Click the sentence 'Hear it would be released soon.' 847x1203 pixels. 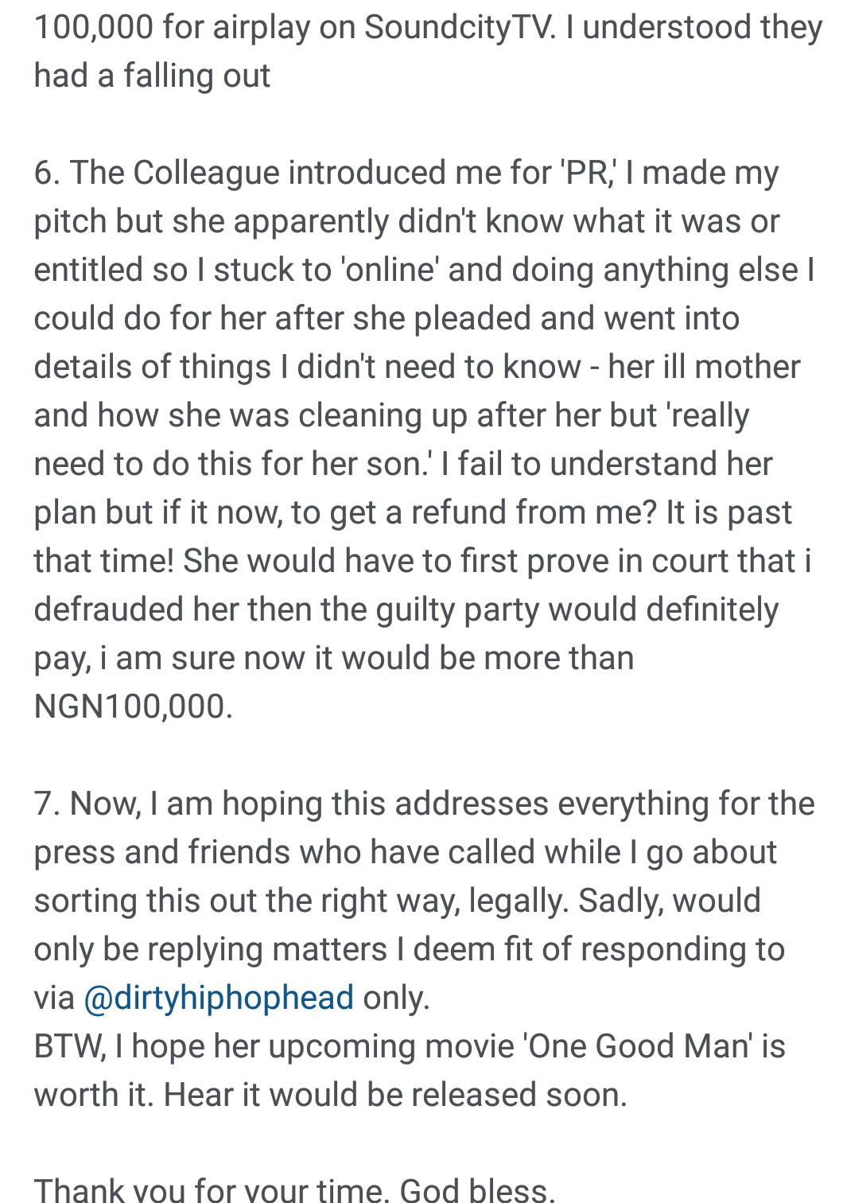[x=395, y=1095]
